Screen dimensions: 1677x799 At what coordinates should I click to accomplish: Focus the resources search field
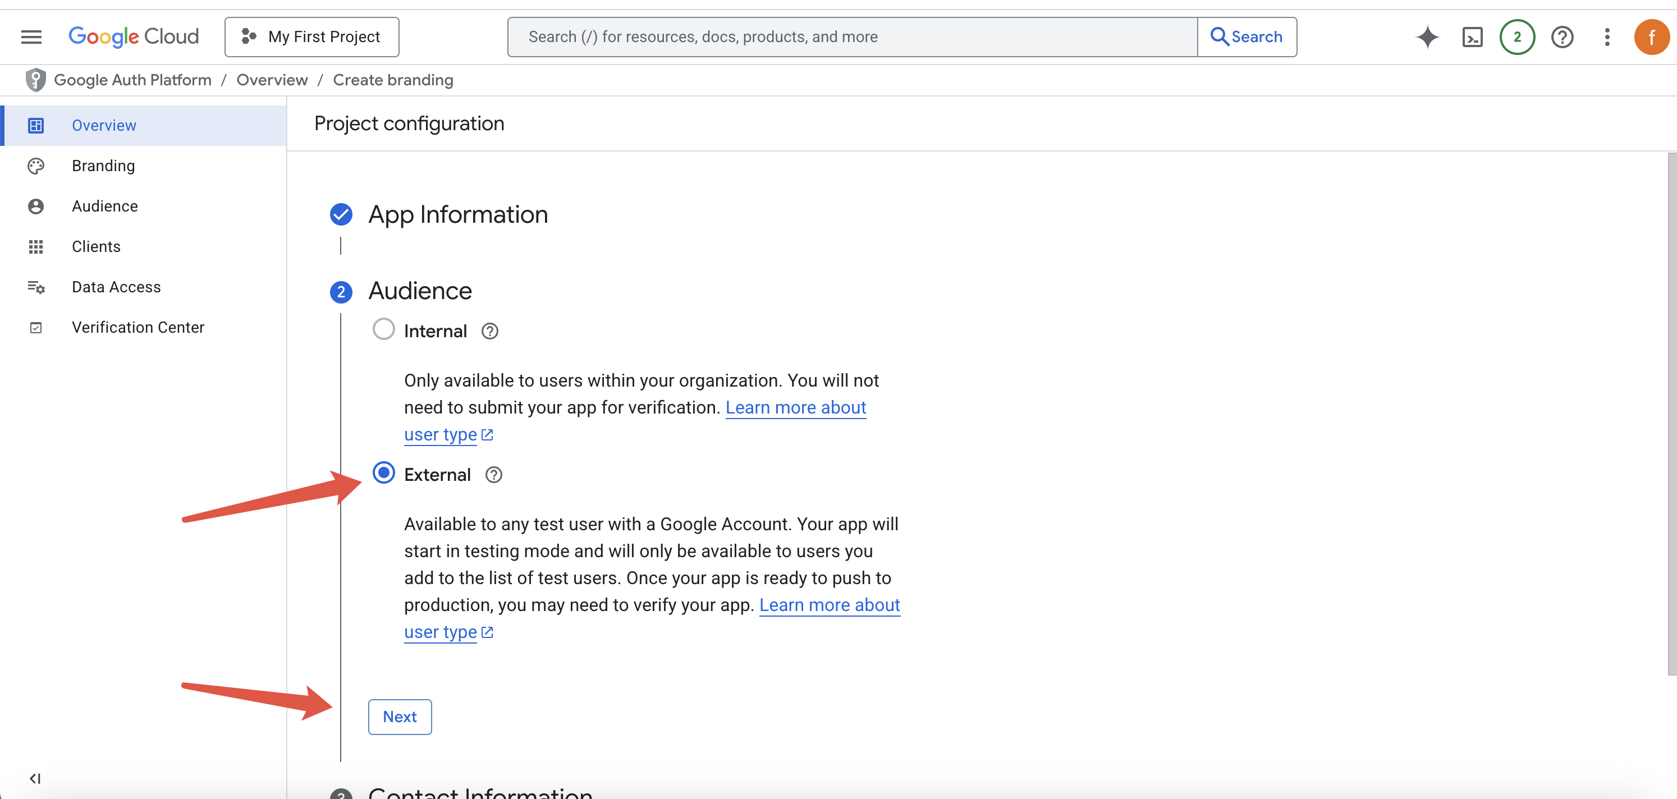852,37
